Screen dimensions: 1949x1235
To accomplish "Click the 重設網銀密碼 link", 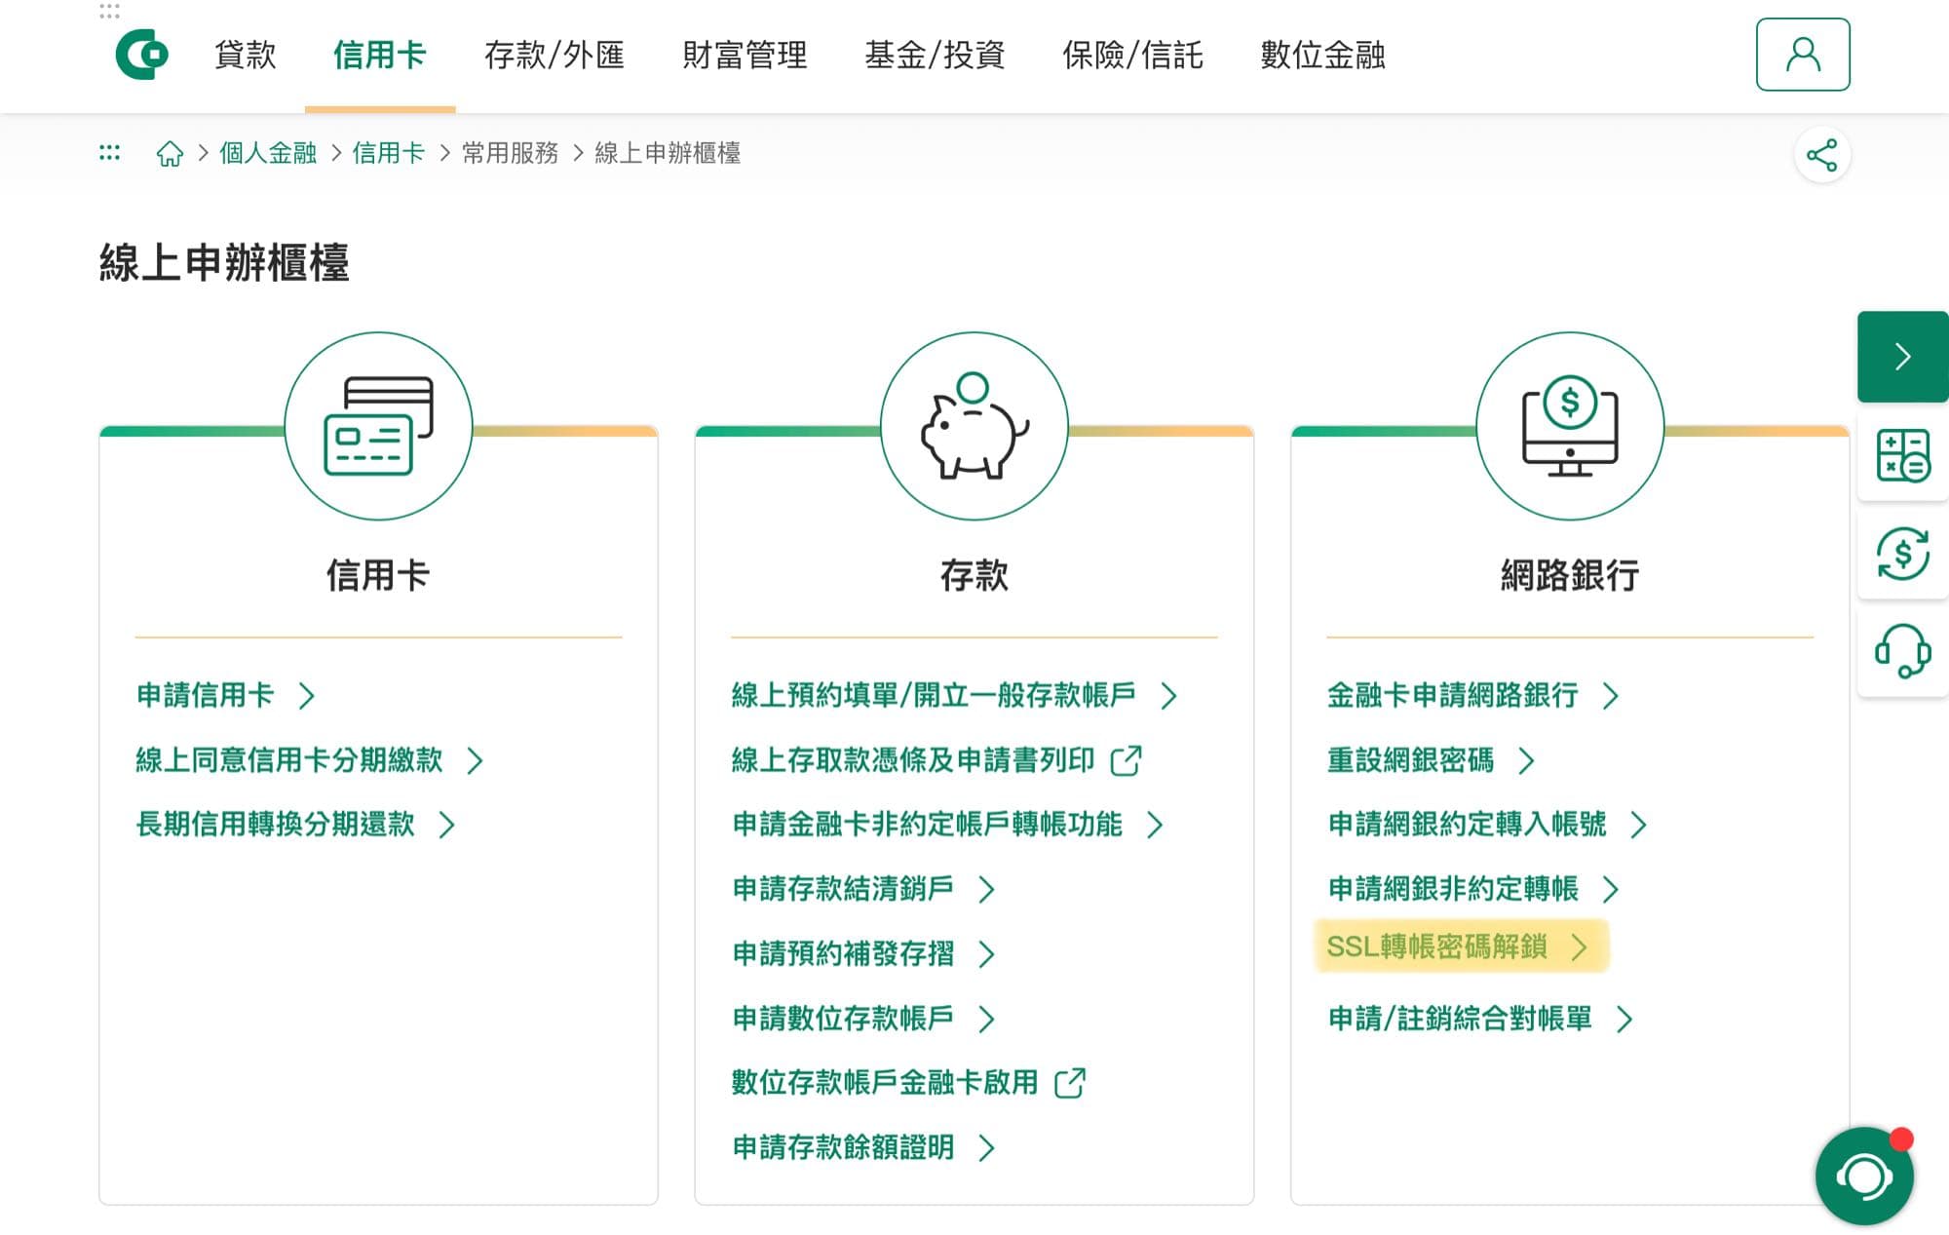I will coord(1412,761).
